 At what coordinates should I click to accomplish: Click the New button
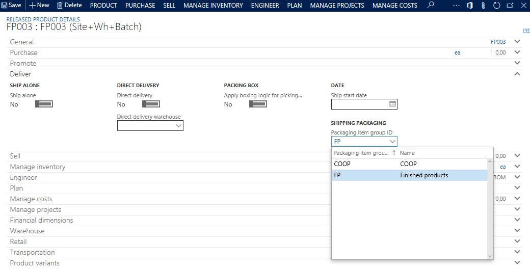coord(39,6)
